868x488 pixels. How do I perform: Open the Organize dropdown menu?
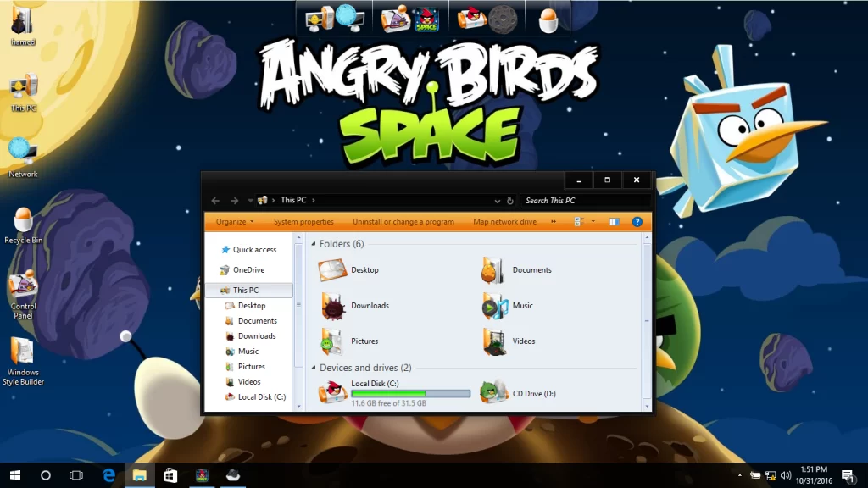pos(234,222)
